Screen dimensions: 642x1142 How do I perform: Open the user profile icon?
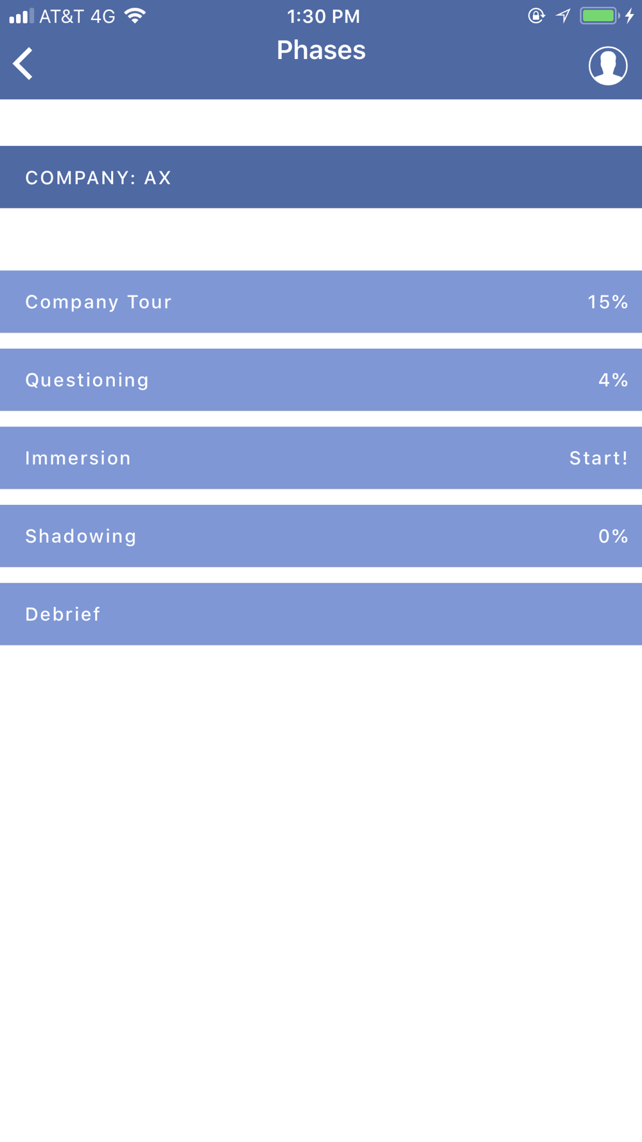(x=607, y=66)
